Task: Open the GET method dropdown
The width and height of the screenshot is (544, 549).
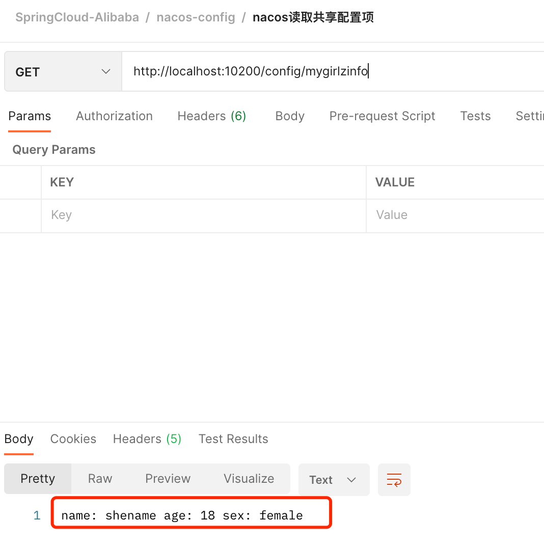Action: tap(63, 72)
